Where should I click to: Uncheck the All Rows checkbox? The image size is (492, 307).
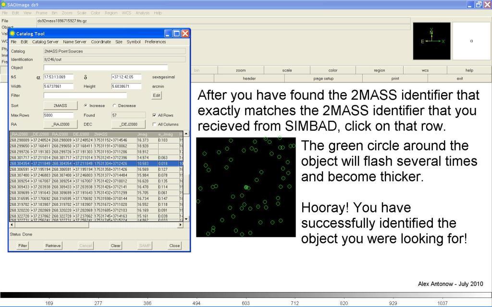coord(154,115)
